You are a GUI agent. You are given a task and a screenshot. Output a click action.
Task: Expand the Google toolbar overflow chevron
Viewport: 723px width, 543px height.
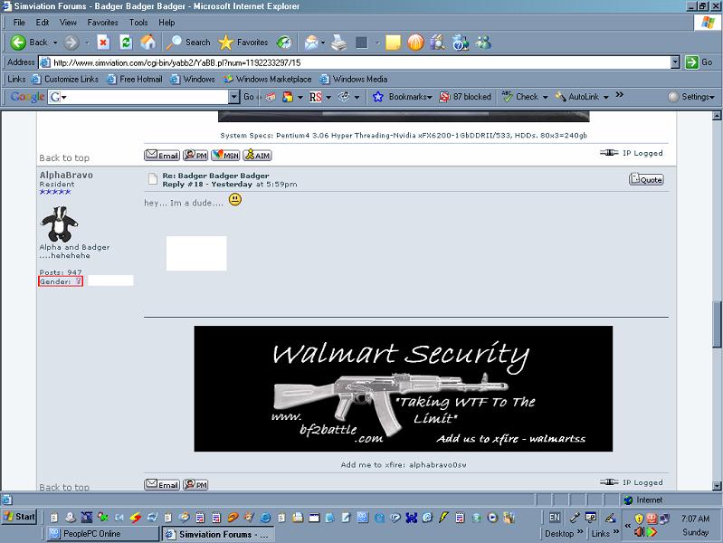[620, 95]
